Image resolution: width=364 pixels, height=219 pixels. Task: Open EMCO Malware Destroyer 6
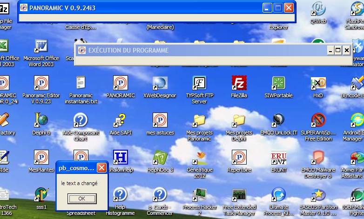318,157
